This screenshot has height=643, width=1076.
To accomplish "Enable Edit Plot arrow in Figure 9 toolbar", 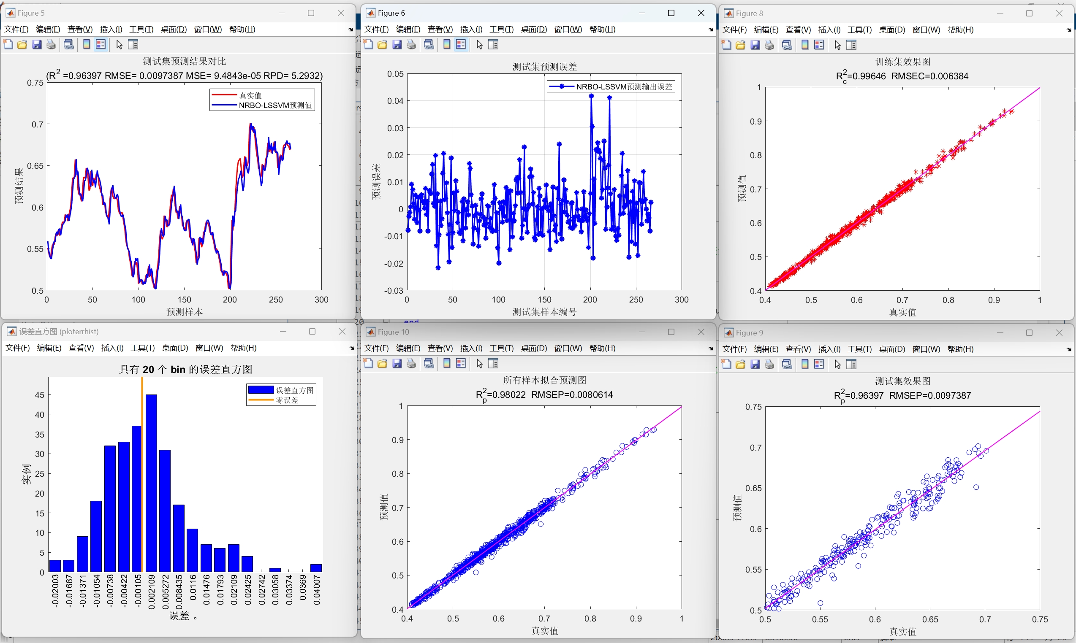I will point(837,365).
